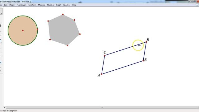Select the bottommost vertex of the gray polygon

coord(67,45)
